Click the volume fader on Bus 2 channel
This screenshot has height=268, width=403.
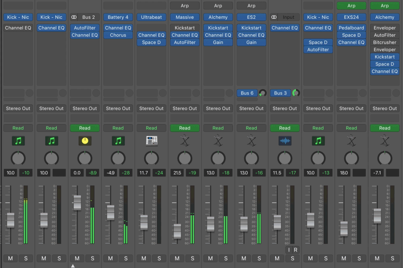(77, 203)
